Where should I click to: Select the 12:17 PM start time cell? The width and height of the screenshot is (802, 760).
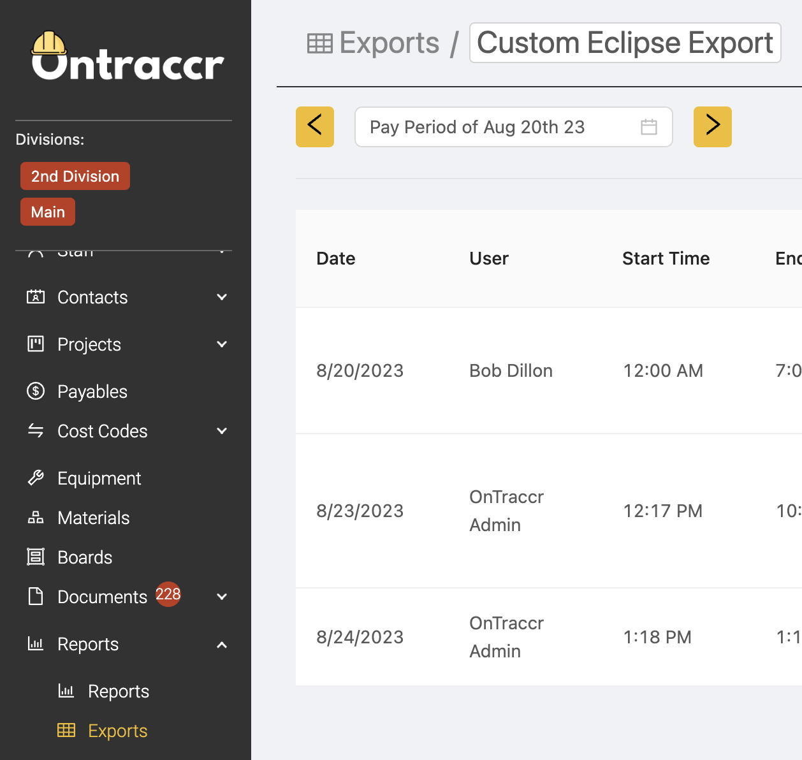pos(663,511)
